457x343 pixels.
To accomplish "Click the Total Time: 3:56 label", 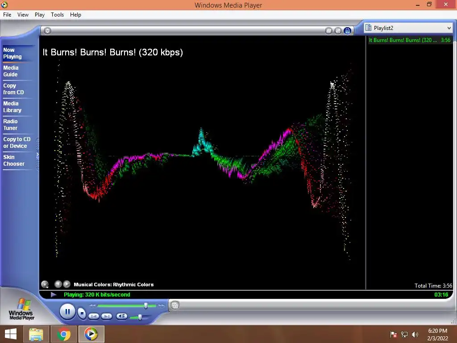I will tap(433, 286).
